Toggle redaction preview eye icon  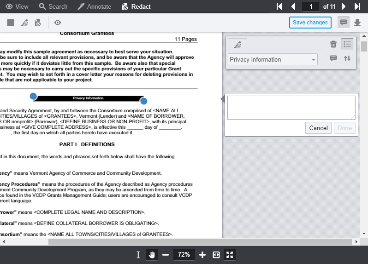click(x=58, y=23)
